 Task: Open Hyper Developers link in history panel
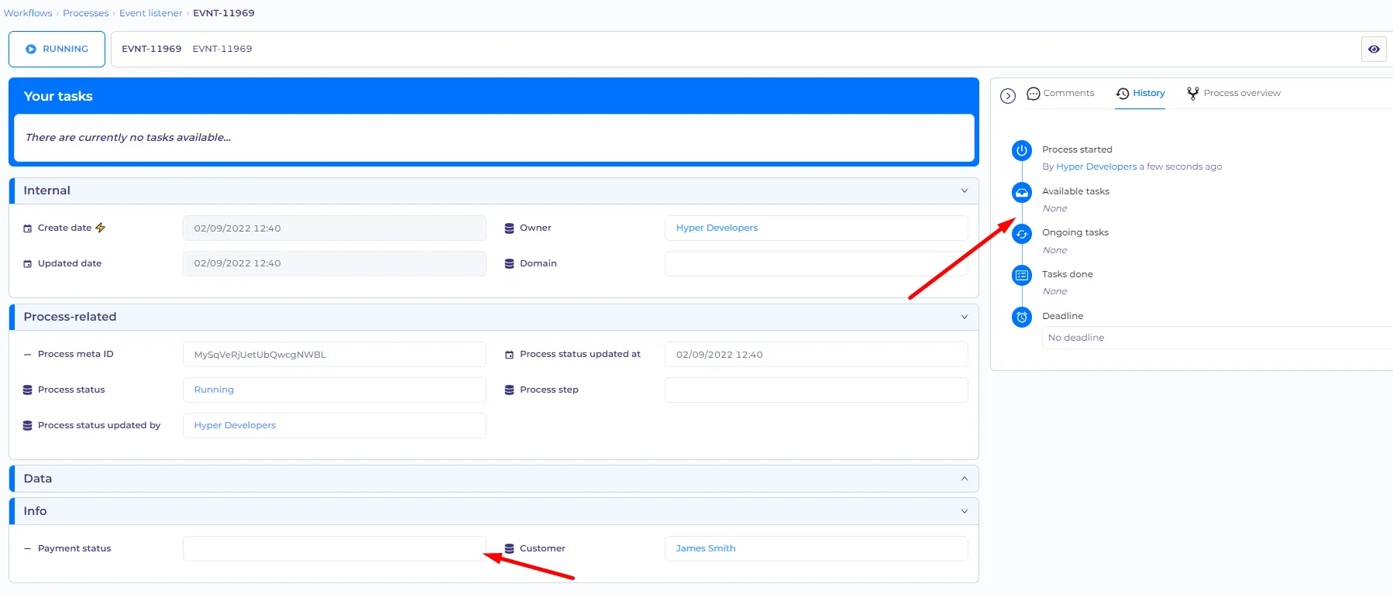[1096, 167]
